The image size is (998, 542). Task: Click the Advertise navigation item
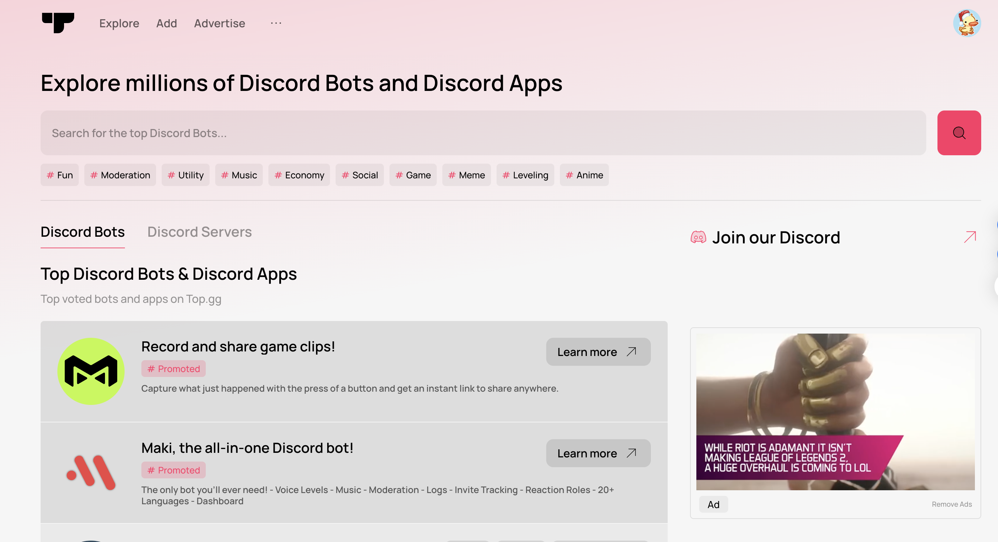click(219, 23)
